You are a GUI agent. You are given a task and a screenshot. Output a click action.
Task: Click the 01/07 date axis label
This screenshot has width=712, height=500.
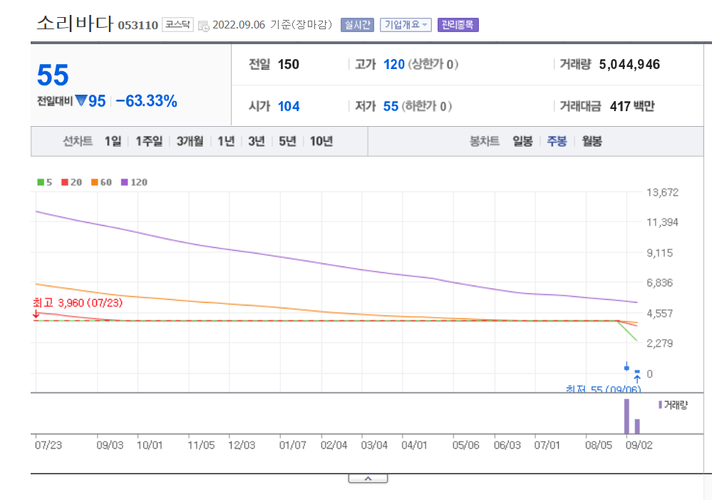coord(293,445)
